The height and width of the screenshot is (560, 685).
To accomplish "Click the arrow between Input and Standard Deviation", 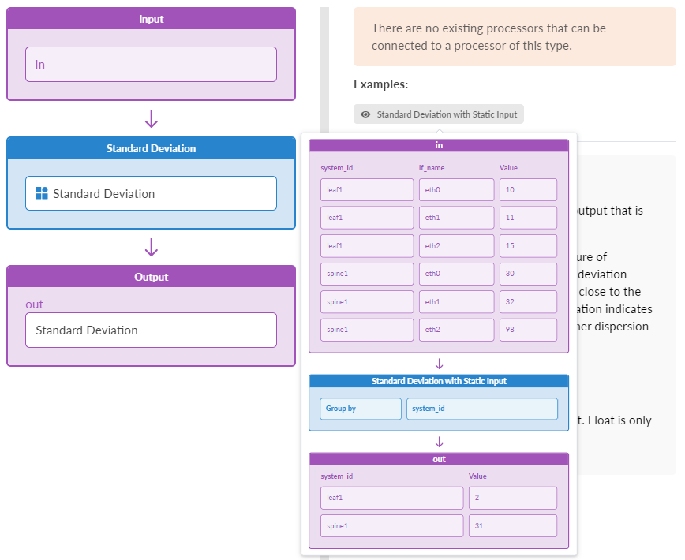I will click(x=152, y=119).
